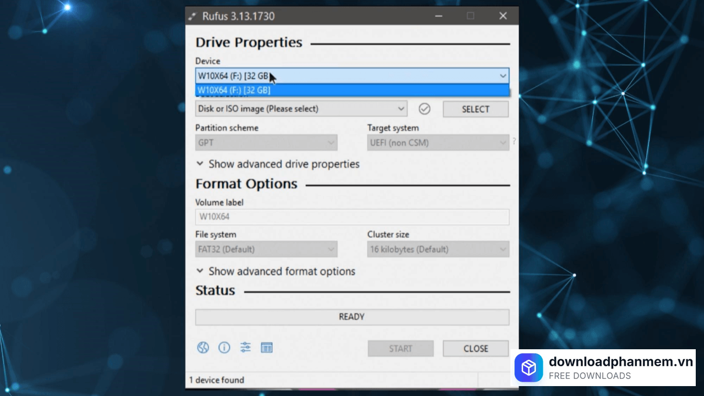The image size is (704, 396).
Task: Open the Cluster size dropdown
Action: coord(438,249)
